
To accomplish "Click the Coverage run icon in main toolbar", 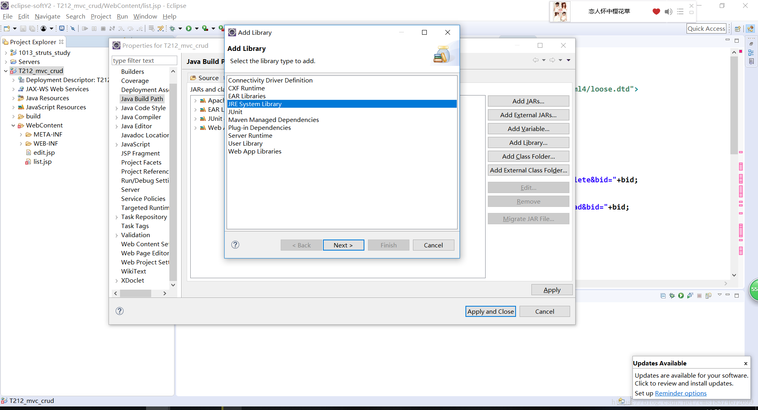I will point(205,28).
